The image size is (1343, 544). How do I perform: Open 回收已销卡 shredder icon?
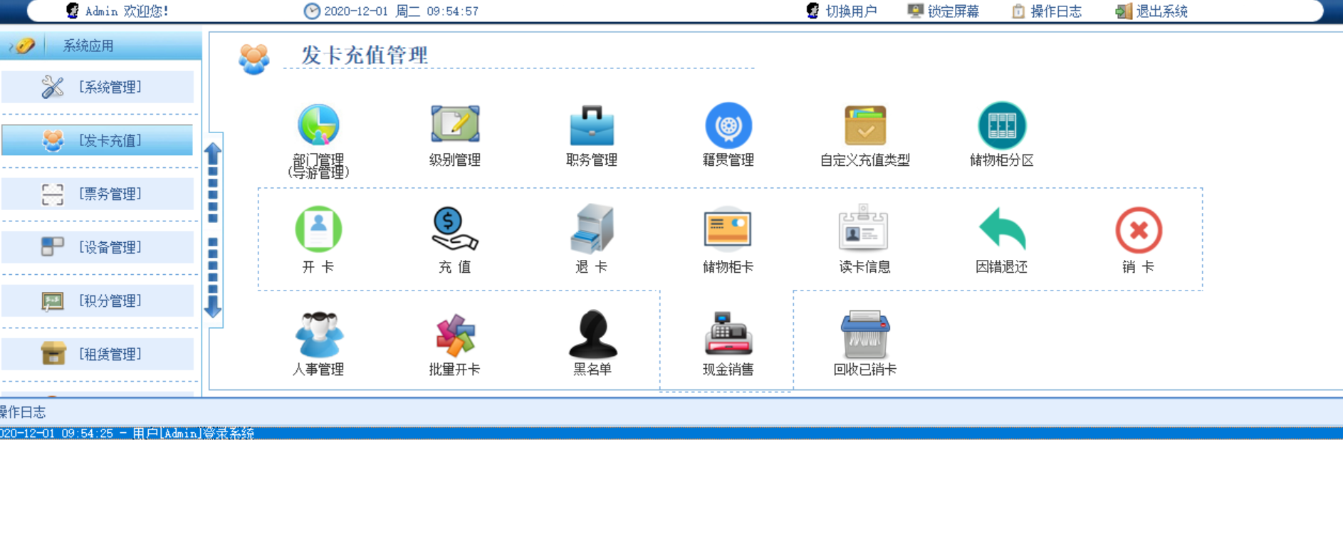click(x=865, y=334)
